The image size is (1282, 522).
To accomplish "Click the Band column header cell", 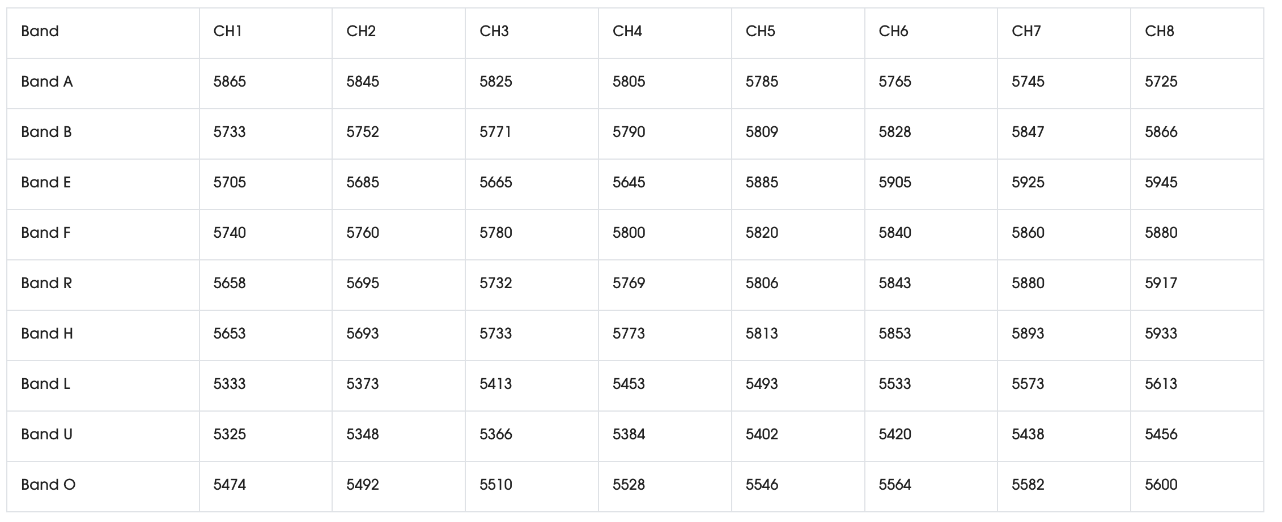I will point(40,31).
